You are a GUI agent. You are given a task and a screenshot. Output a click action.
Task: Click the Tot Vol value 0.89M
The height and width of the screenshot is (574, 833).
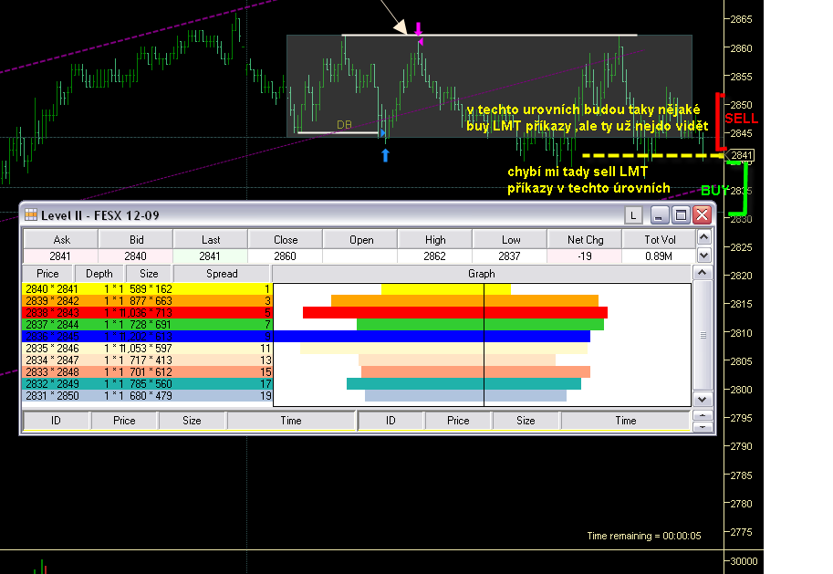[659, 256]
